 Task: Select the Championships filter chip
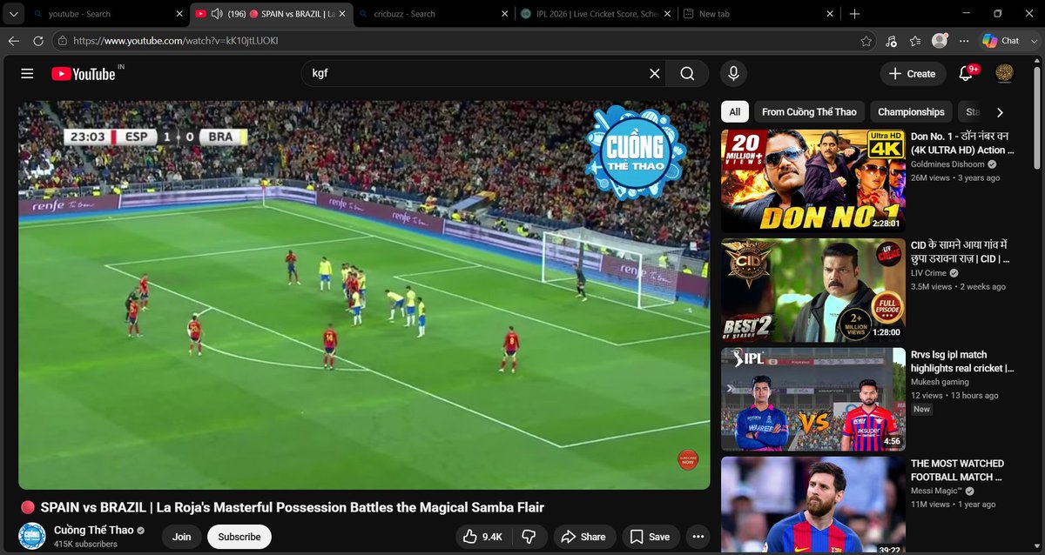(x=911, y=112)
